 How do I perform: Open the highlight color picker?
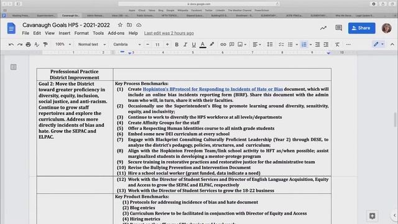pos(211,44)
